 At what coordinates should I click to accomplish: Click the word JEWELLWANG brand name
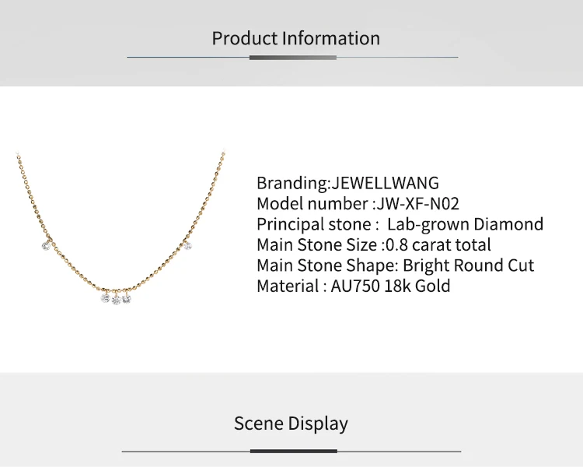point(385,183)
